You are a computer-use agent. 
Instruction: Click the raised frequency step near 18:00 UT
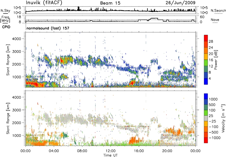pyautogui.click(x=154, y=18)
